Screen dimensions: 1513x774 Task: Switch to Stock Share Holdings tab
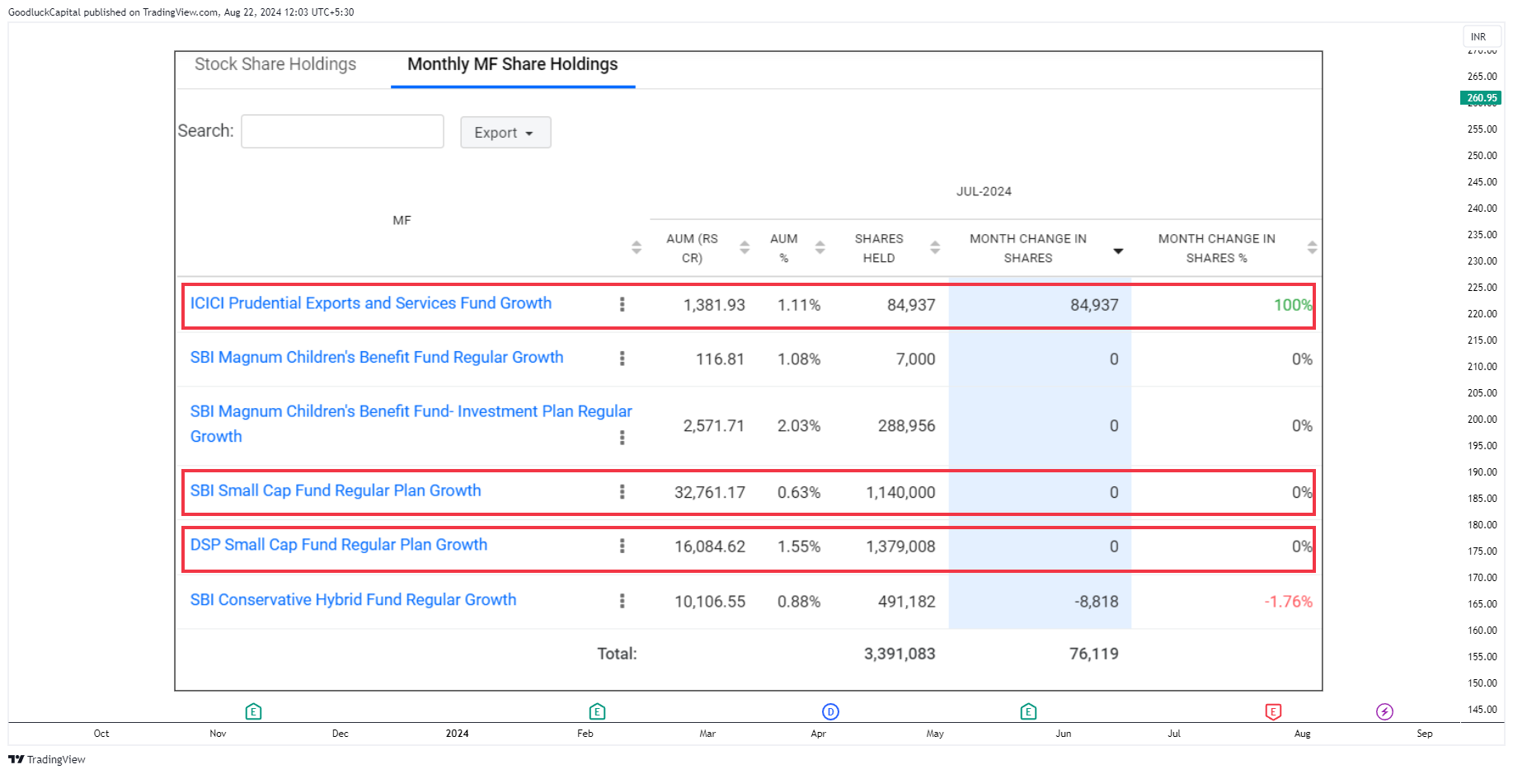coord(275,64)
